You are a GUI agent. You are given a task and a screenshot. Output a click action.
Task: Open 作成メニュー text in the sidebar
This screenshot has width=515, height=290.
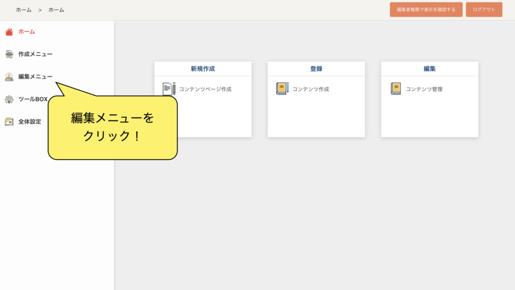(x=35, y=54)
